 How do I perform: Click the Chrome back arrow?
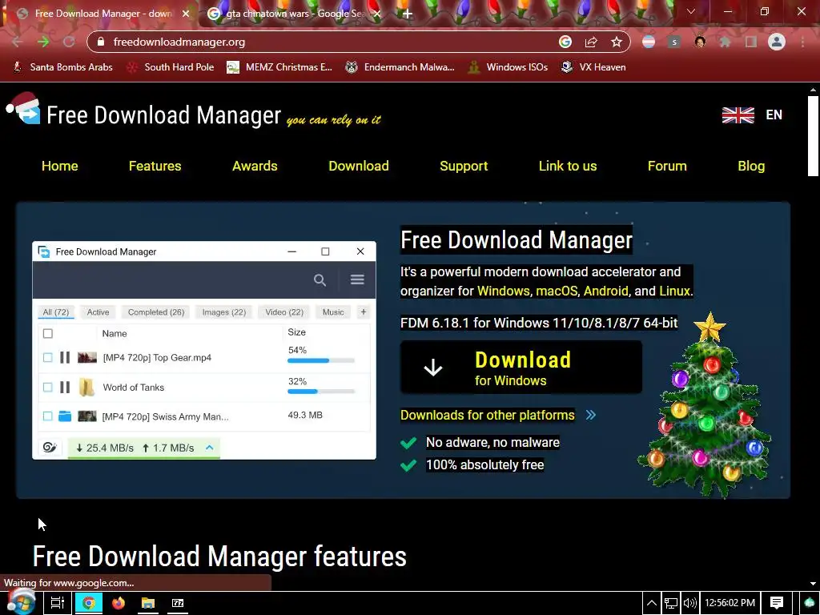tap(17, 42)
